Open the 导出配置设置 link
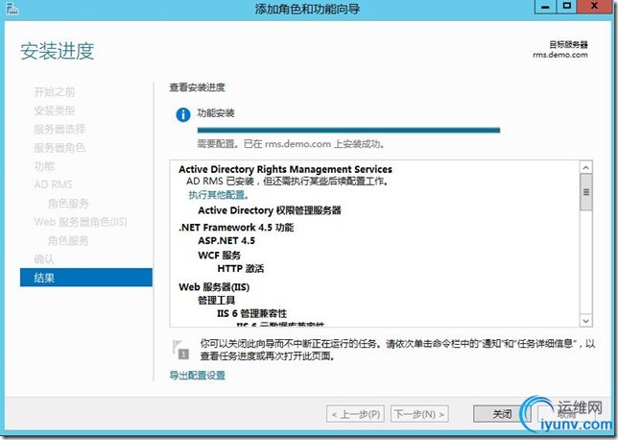The width and height of the screenshot is (618, 440). tap(197, 376)
